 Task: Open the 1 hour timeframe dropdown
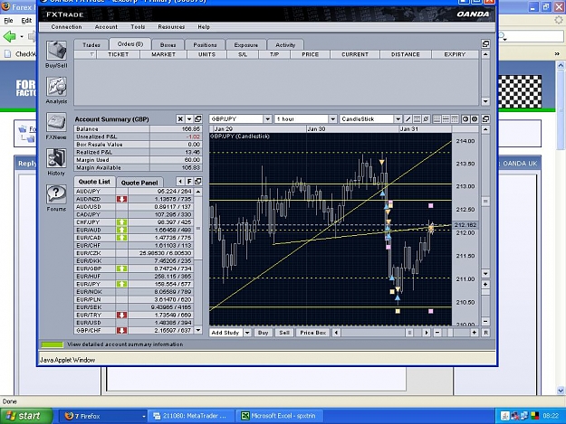tap(332, 118)
